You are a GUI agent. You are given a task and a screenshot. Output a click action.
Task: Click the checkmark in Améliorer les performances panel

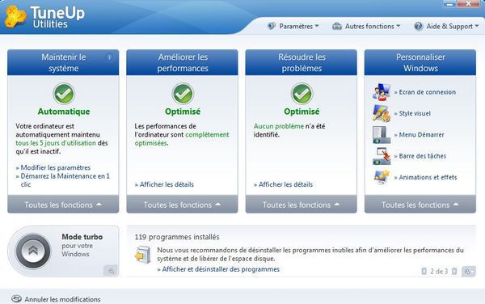(x=183, y=94)
